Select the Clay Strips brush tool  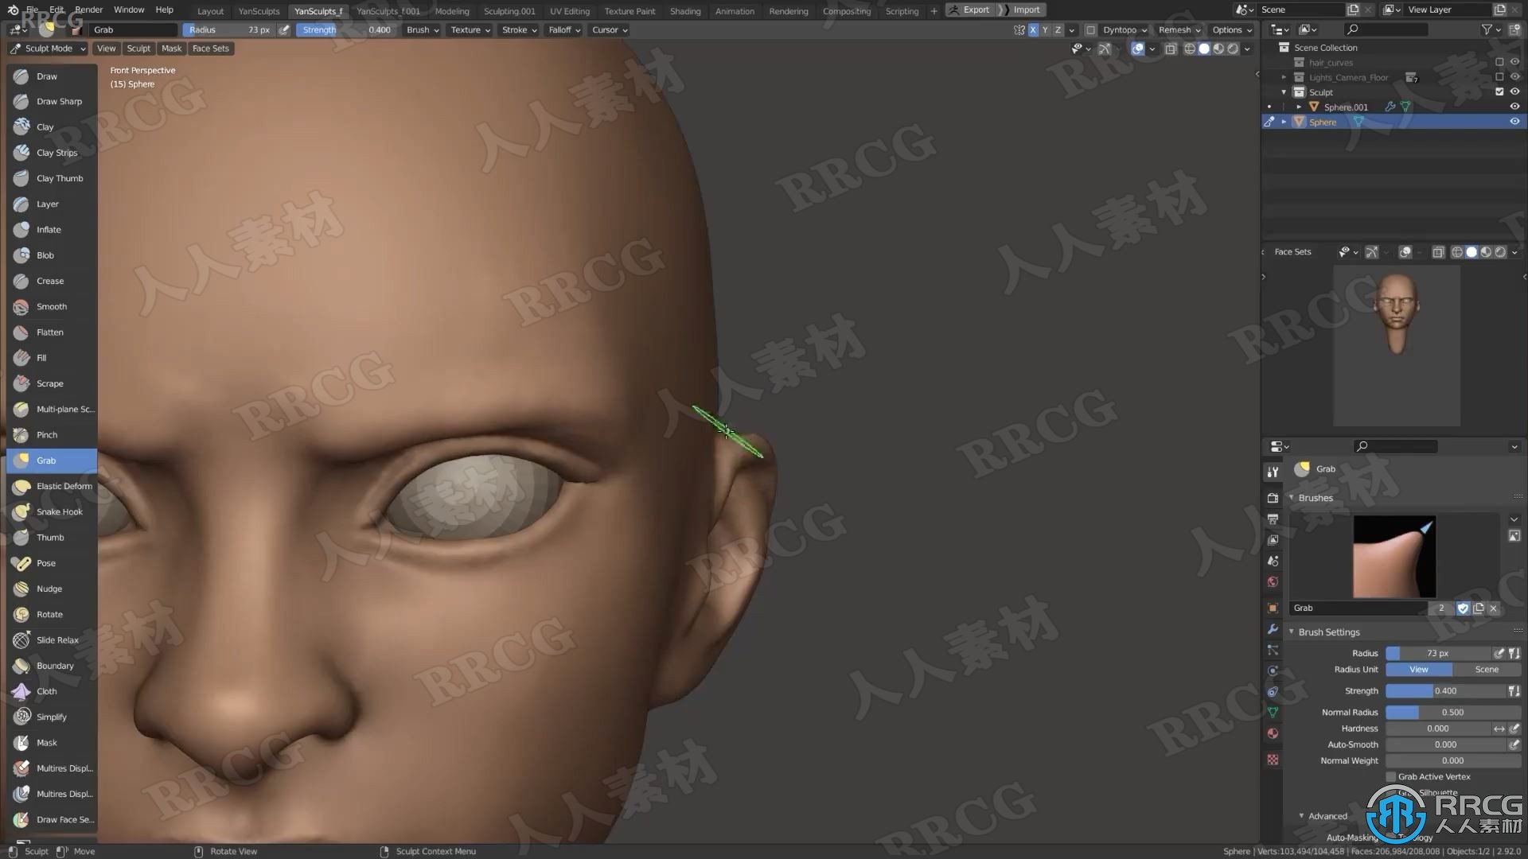point(57,152)
